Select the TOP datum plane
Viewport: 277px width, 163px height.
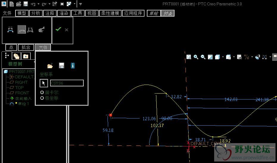(x=17, y=88)
